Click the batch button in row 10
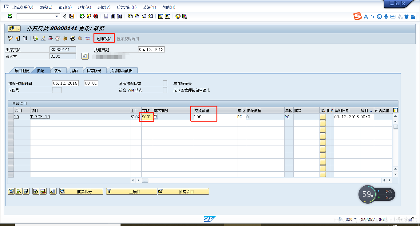Image resolution: width=420 pixels, height=226 pixels. (x=323, y=117)
